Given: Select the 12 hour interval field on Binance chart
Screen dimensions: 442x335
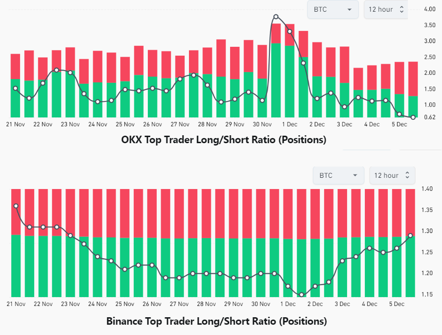Looking at the screenshot, I should coord(392,175).
